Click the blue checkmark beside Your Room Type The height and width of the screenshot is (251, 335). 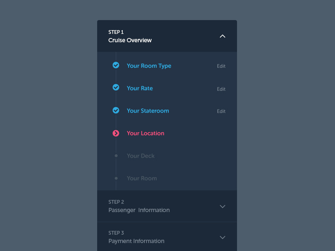click(x=116, y=65)
